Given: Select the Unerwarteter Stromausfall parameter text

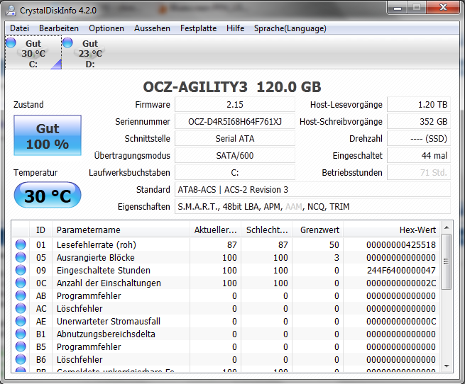Looking at the screenshot, I should [x=109, y=321].
